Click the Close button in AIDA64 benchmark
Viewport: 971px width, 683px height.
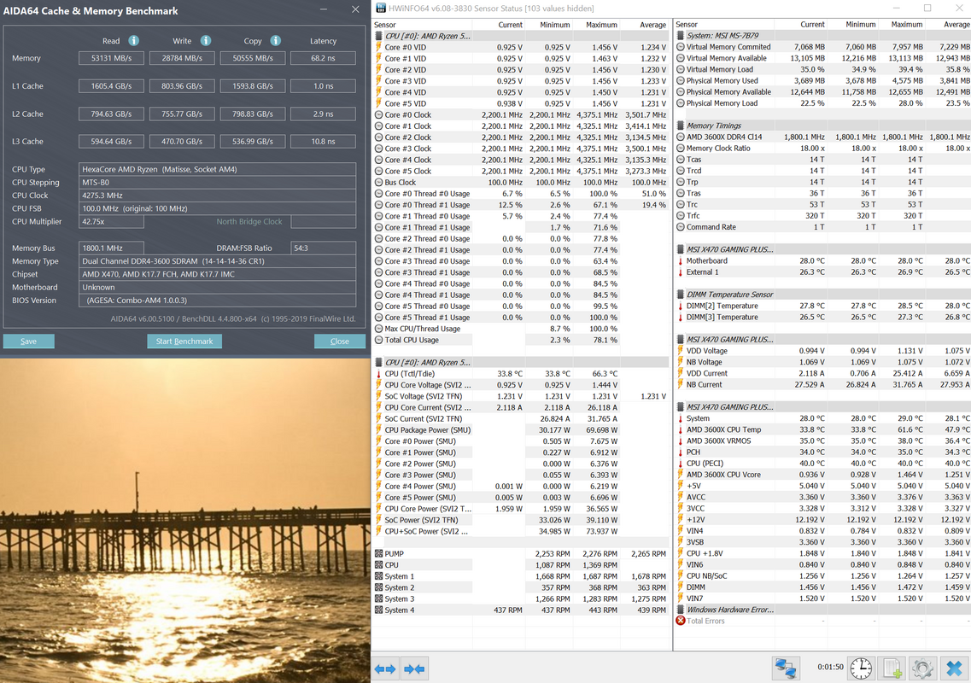coord(340,341)
